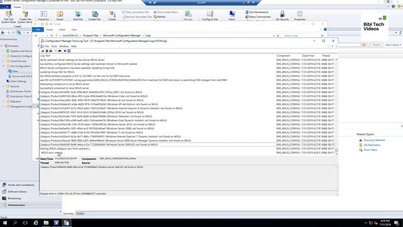Screen dimensions: 403x227
Task: Open Add Criteria dropdown in SCCM search
Action: pos(393,45)
